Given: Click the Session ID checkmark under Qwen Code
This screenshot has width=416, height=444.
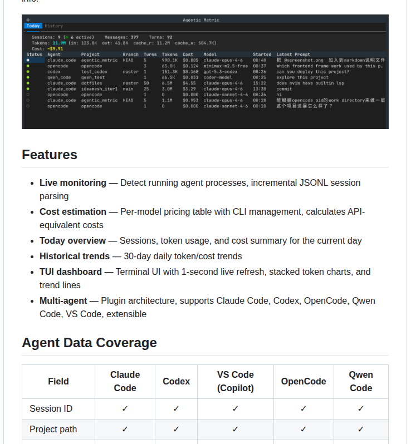Looking at the screenshot, I should coord(361,408).
